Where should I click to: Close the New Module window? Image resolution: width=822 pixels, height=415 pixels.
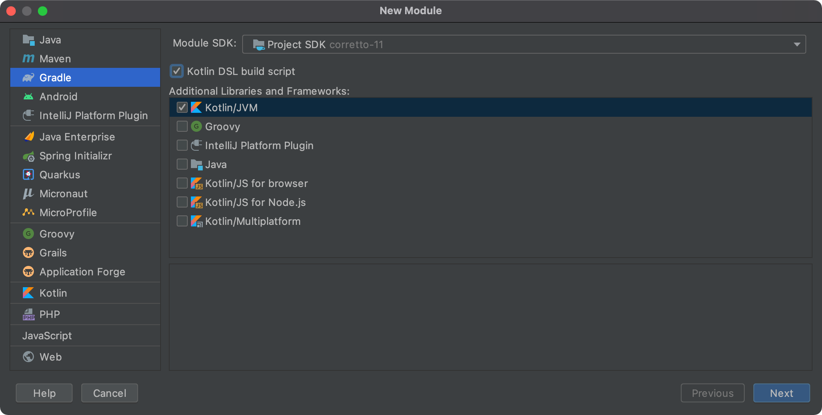pos(11,11)
